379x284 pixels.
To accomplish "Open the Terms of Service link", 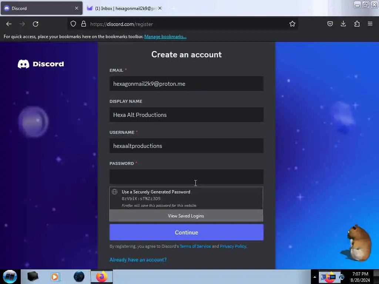I will click(195, 246).
